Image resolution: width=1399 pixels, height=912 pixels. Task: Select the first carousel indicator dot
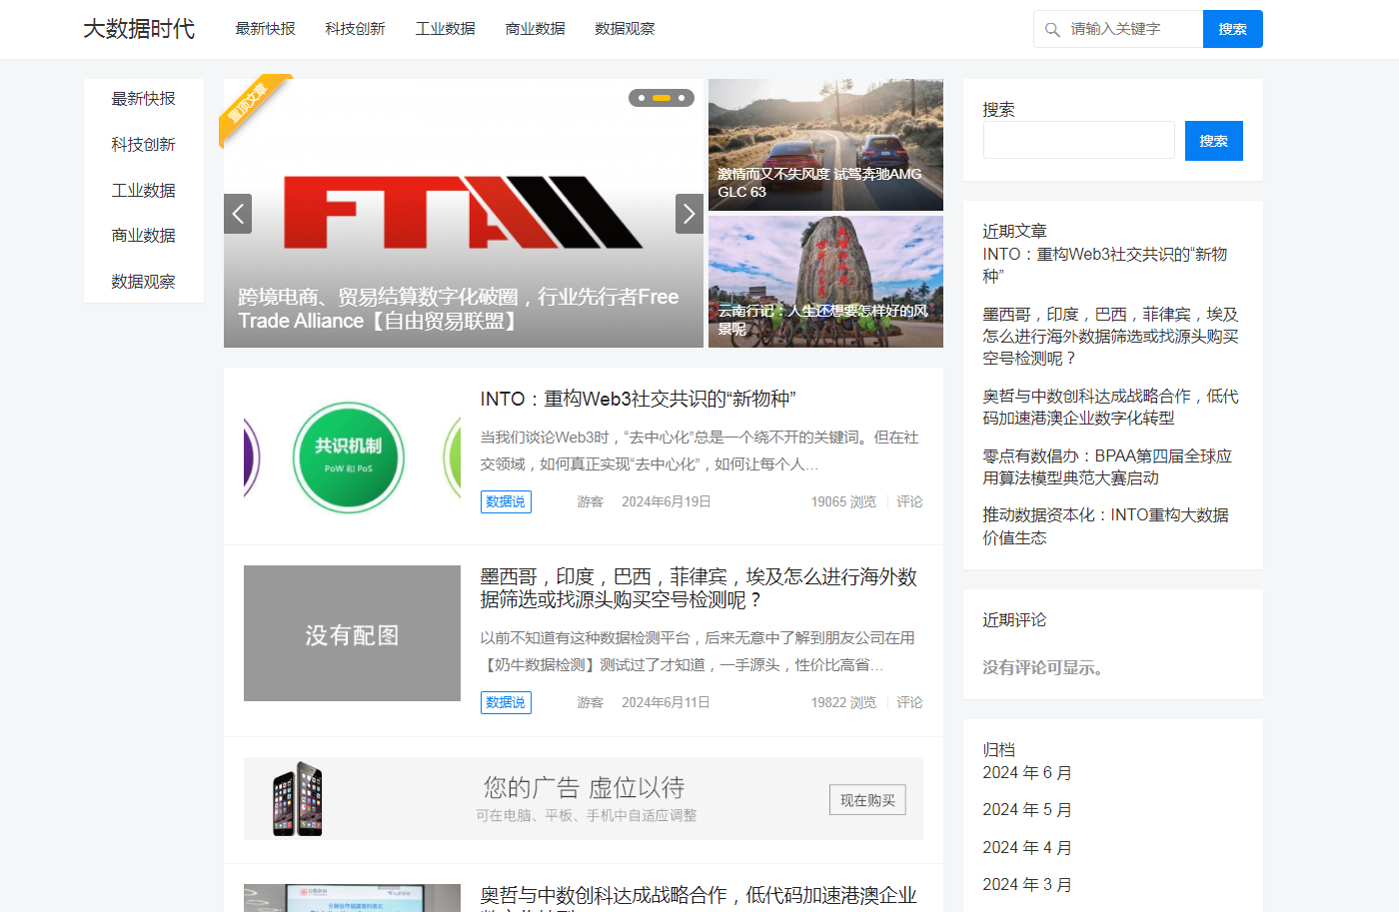(x=642, y=98)
